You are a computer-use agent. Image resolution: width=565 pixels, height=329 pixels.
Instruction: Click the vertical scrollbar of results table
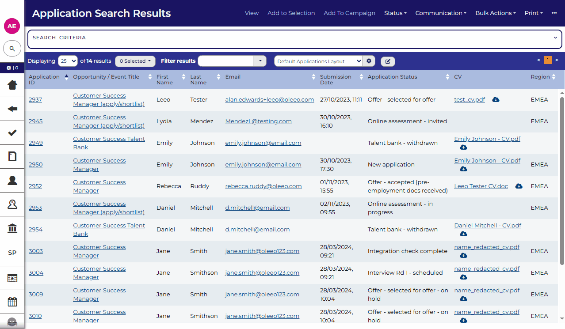[x=562, y=181]
